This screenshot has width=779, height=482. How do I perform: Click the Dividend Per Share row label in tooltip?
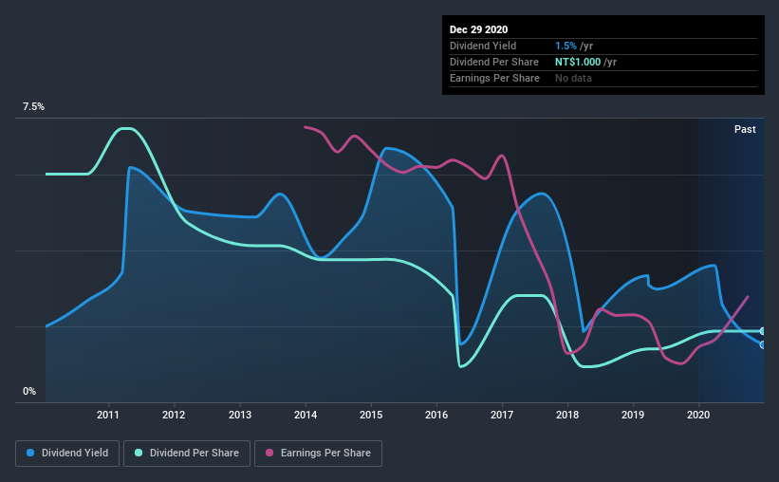pos(493,62)
